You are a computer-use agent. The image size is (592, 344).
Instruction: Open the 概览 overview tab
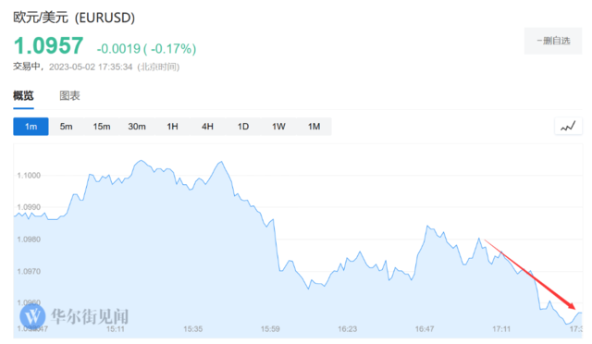pyautogui.click(x=23, y=96)
